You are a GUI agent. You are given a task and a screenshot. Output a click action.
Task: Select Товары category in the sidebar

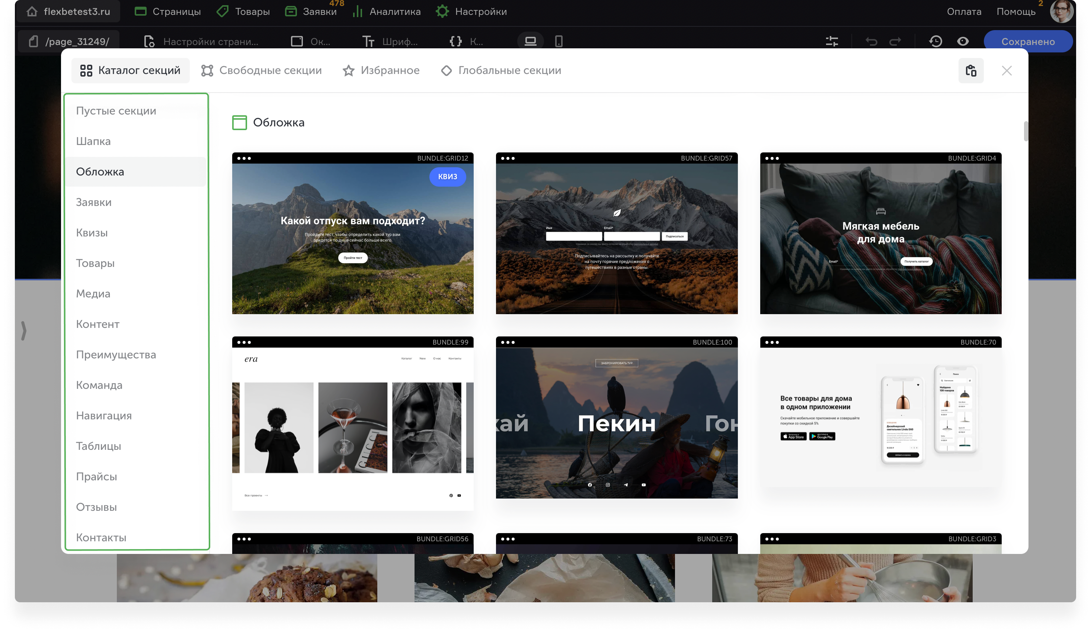95,263
